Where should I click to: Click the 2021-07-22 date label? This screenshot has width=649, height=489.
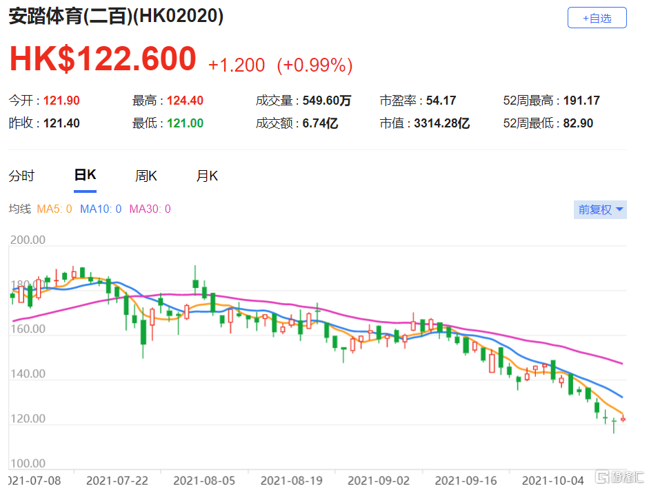pyautogui.click(x=117, y=481)
